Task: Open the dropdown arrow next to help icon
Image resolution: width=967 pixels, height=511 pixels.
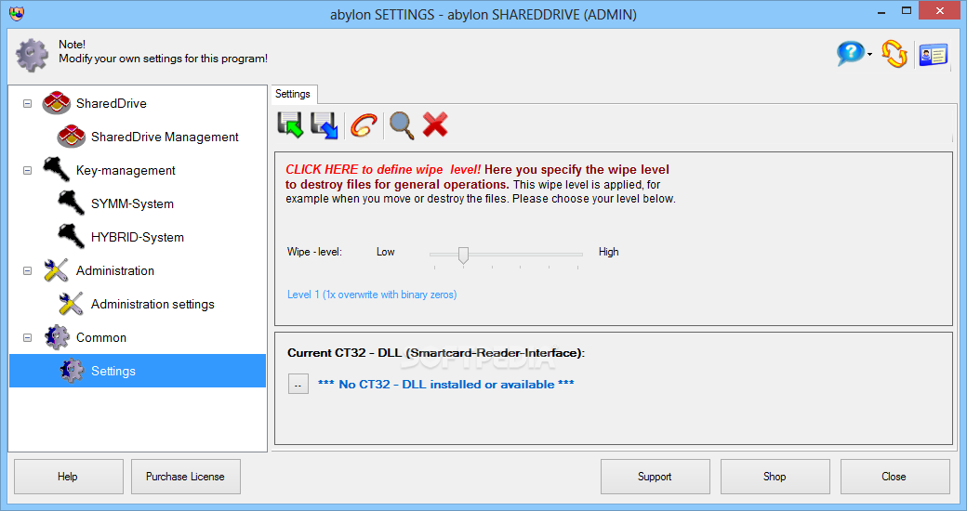Action: coord(869,54)
